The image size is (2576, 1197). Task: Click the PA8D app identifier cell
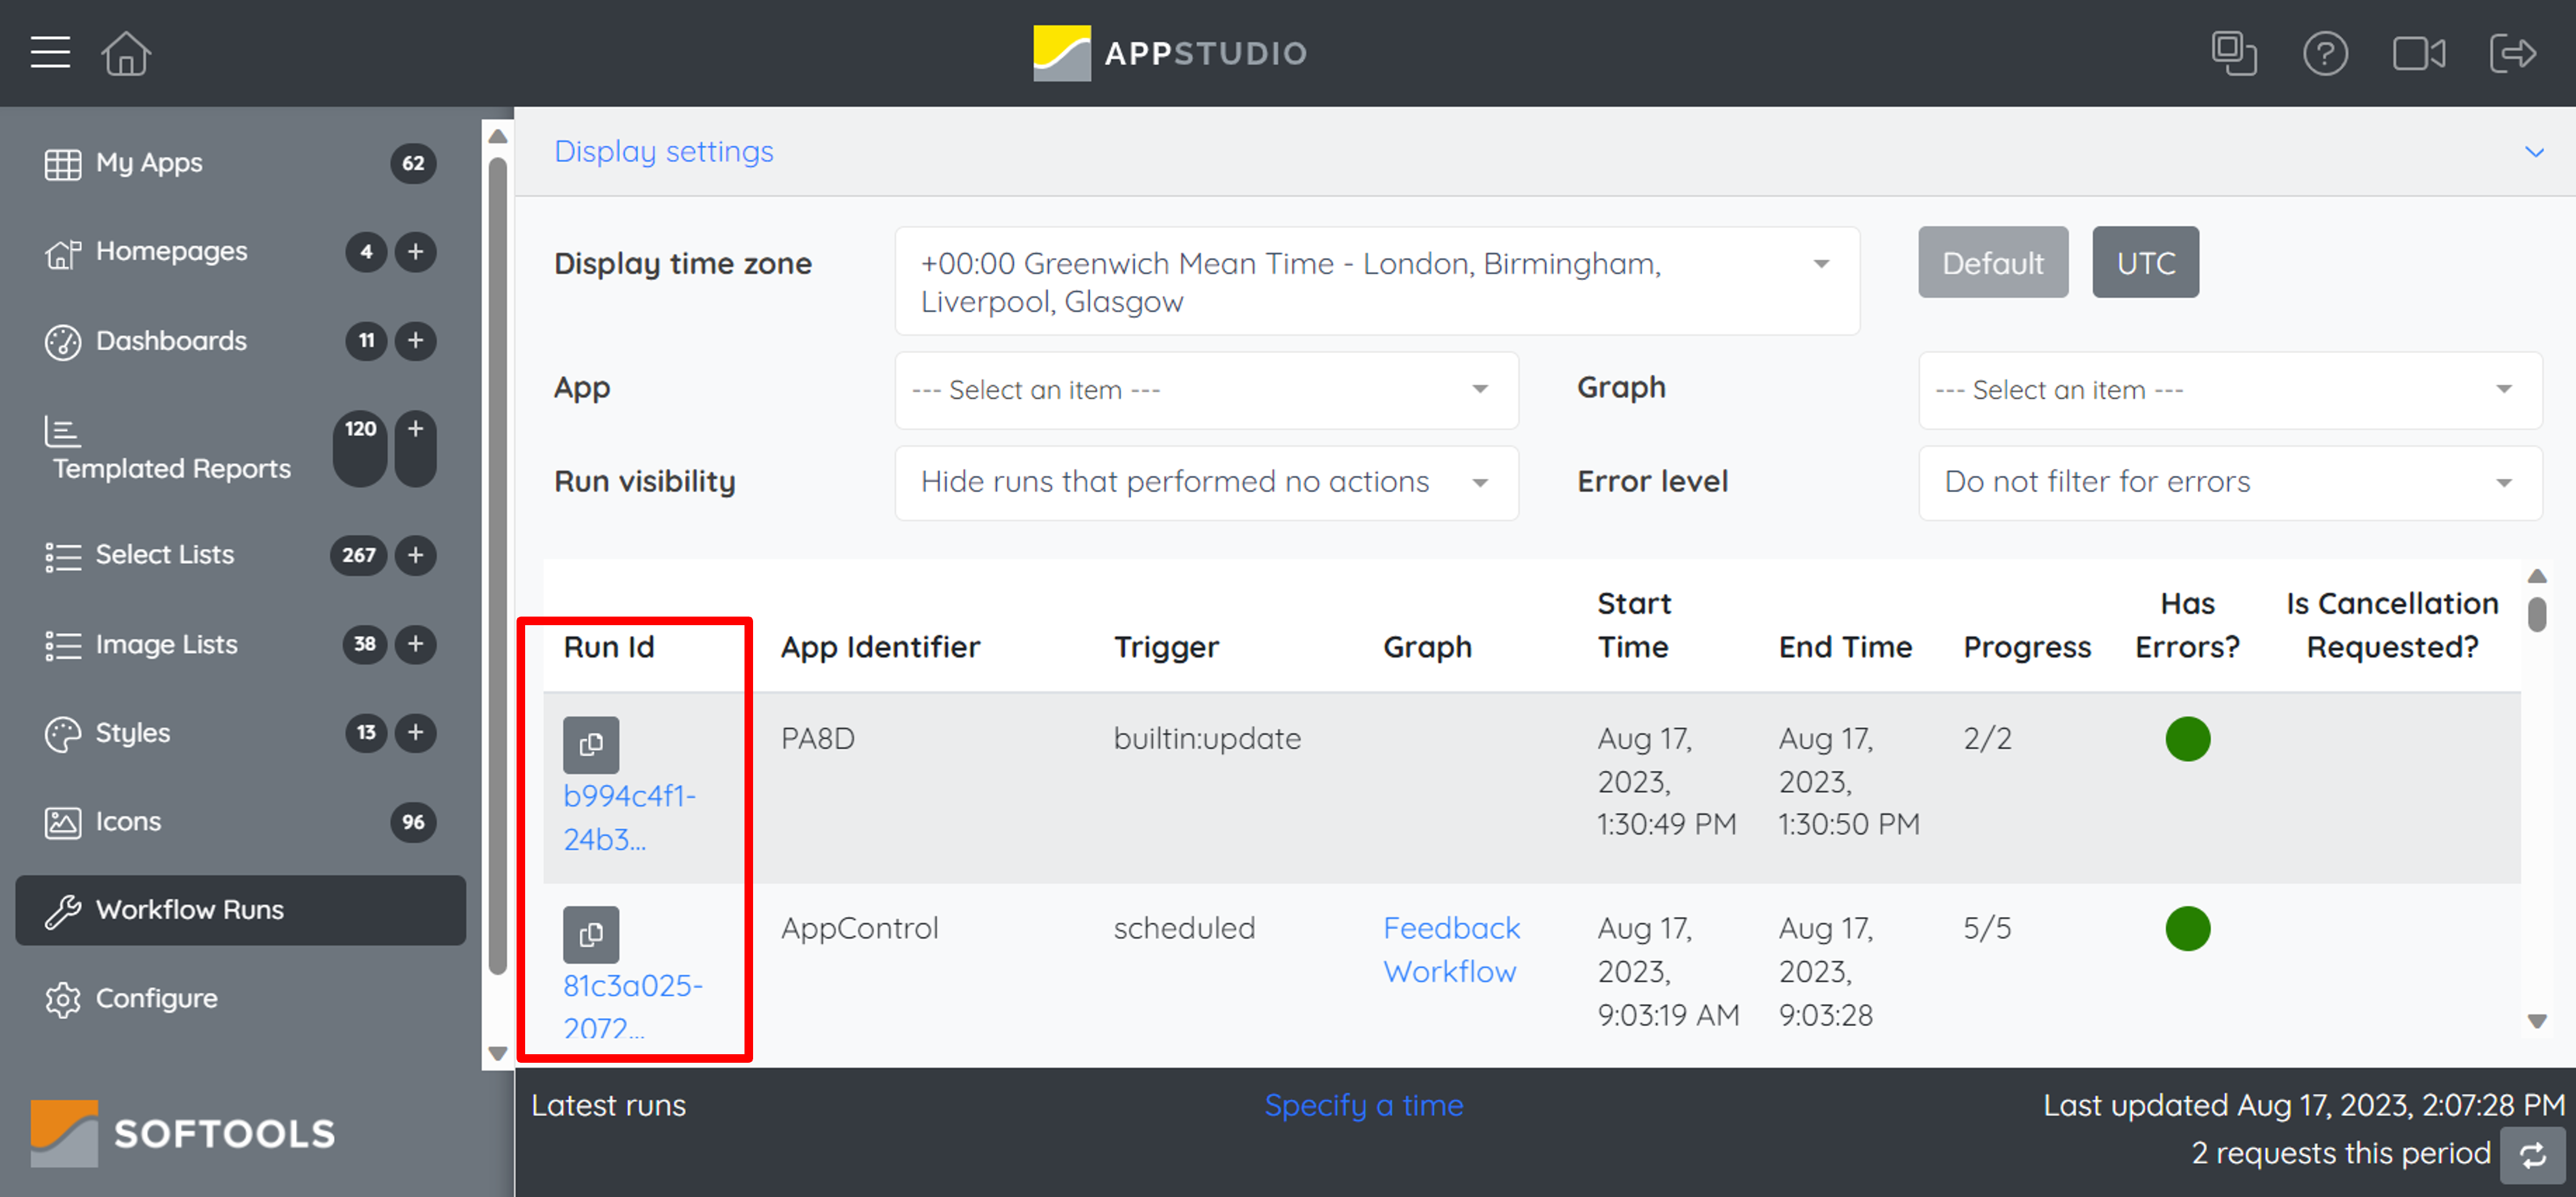coord(817,738)
